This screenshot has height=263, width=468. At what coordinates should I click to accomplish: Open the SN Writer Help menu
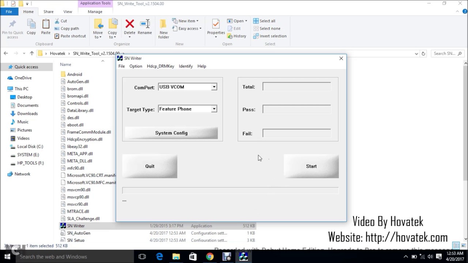pos(202,66)
